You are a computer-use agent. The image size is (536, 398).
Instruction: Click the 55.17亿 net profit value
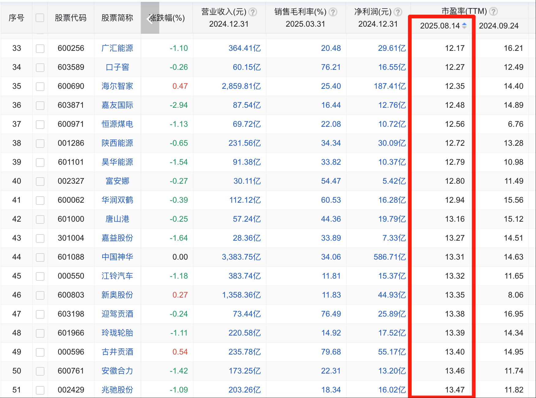(x=392, y=352)
